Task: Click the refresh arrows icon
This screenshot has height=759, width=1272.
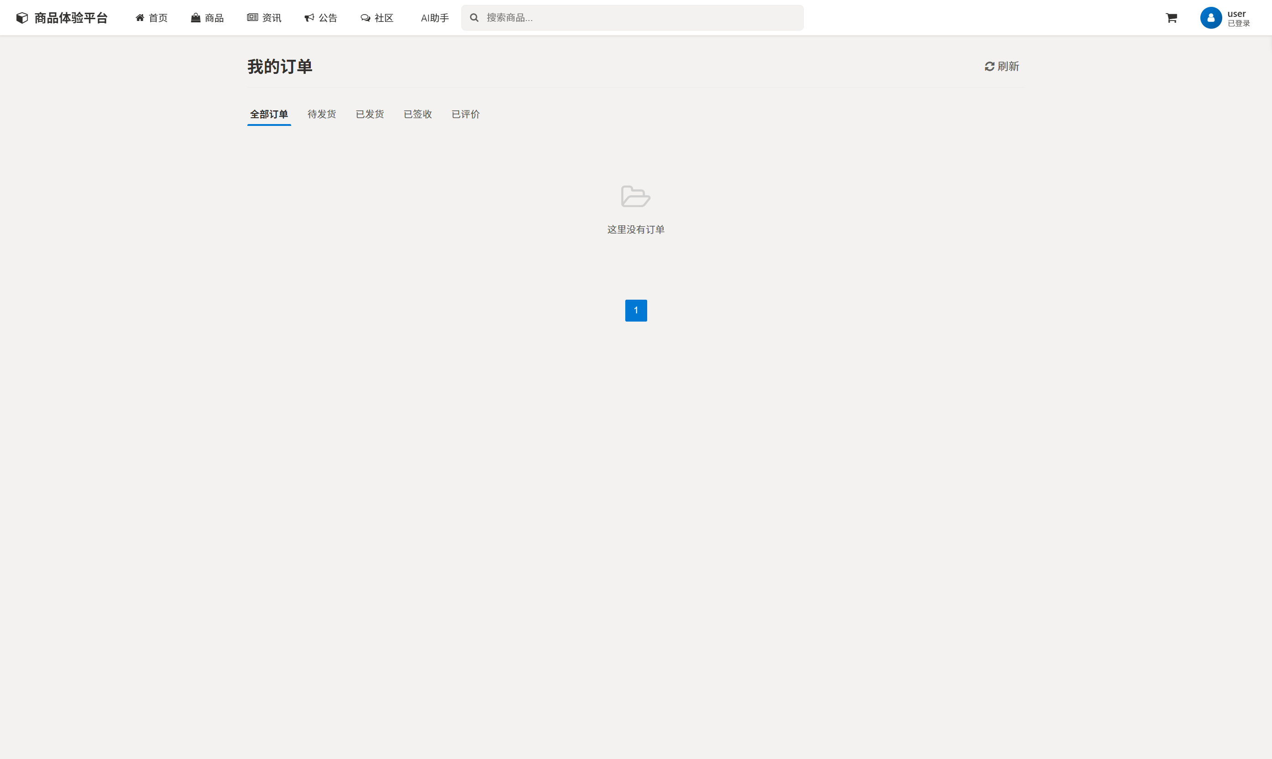Action: coord(989,67)
